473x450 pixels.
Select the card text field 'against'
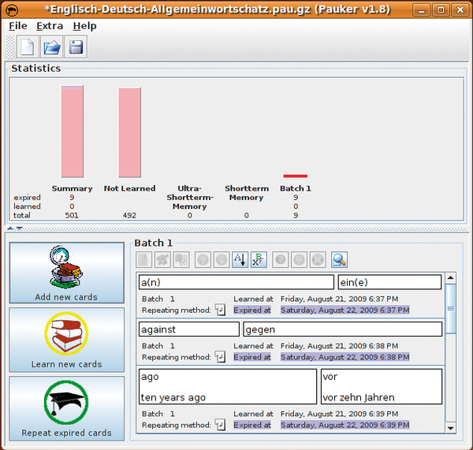click(188, 329)
